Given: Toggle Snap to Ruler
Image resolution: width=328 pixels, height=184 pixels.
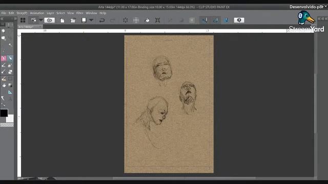Looking at the screenshot, I should pos(204,20).
